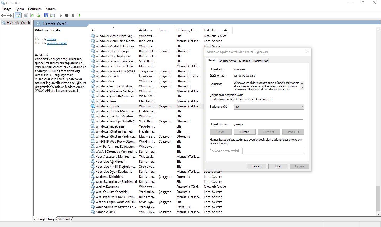
Task: Switch to the Oturum Açma tab
Action: point(227,61)
